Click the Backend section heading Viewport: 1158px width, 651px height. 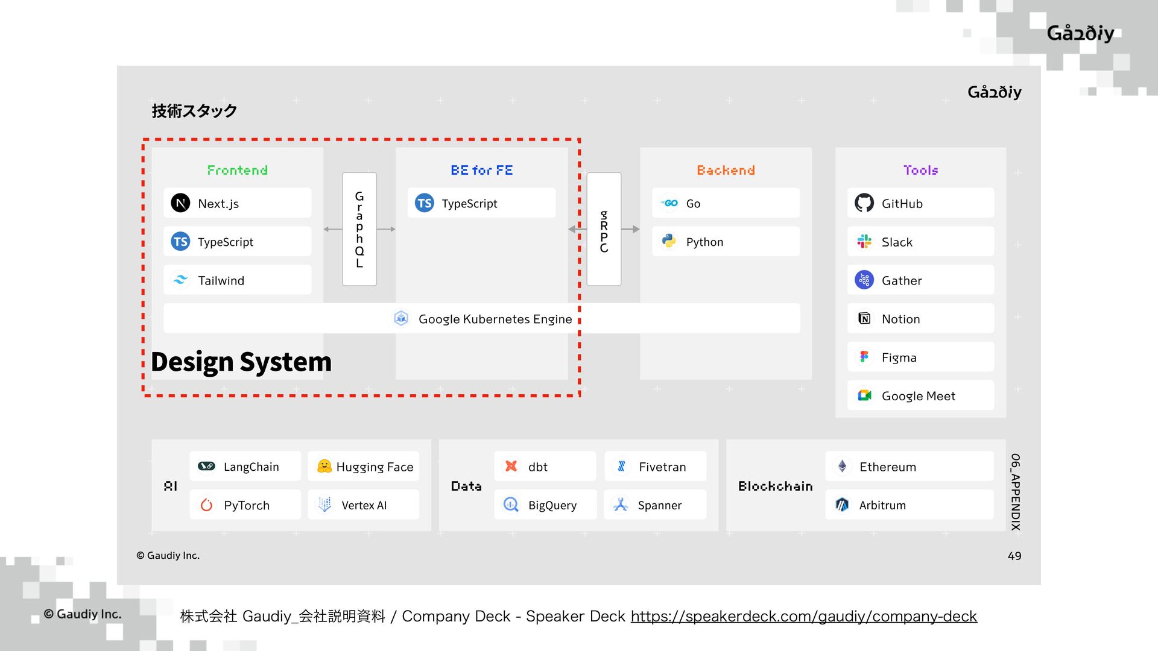point(726,170)
